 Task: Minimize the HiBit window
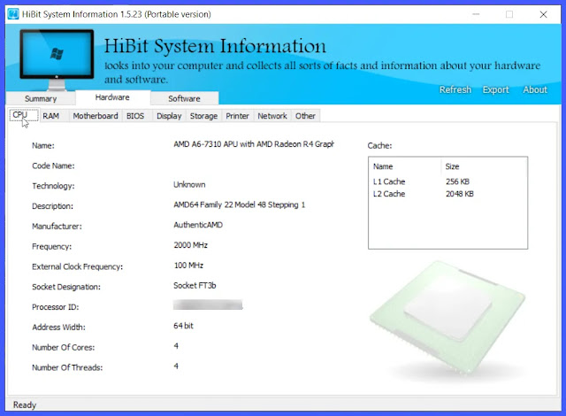click(x=476, y=14)
